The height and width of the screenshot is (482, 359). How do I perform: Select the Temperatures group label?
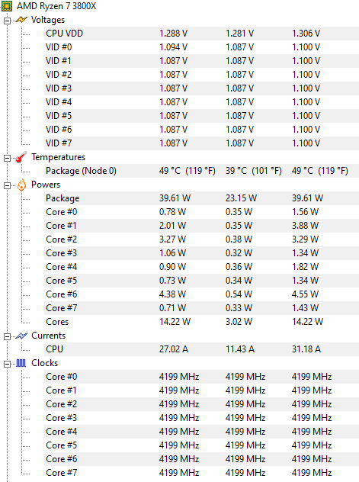pos(59,157)
